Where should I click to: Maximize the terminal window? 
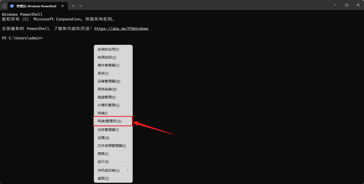(x=347, y=5)
